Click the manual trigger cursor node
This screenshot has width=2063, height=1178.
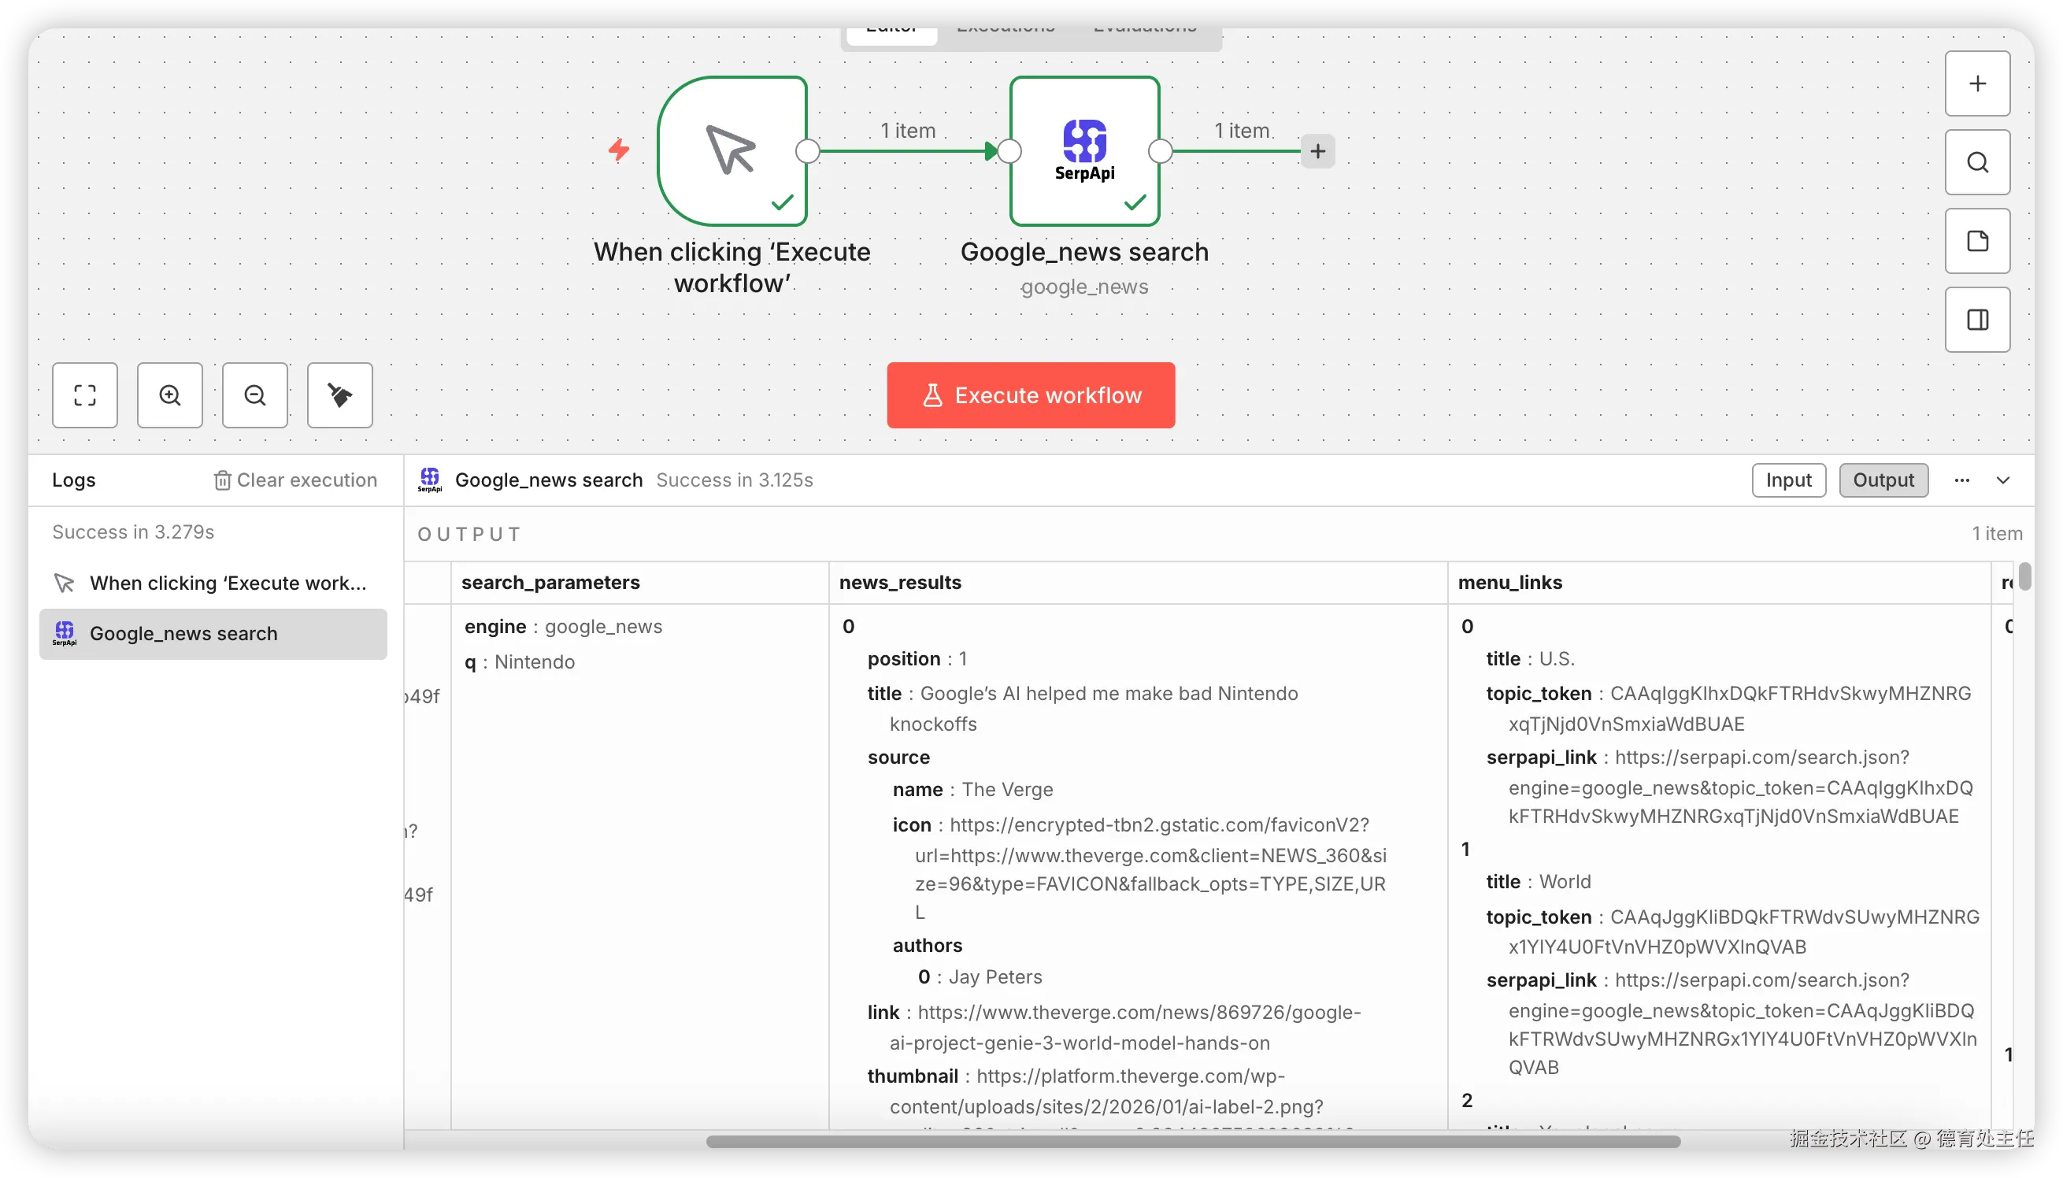731,151
